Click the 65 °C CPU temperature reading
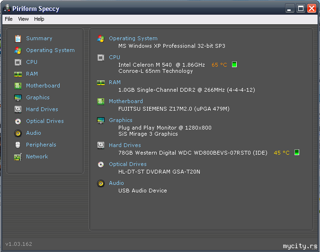320x252 pixels. point(219,65)
